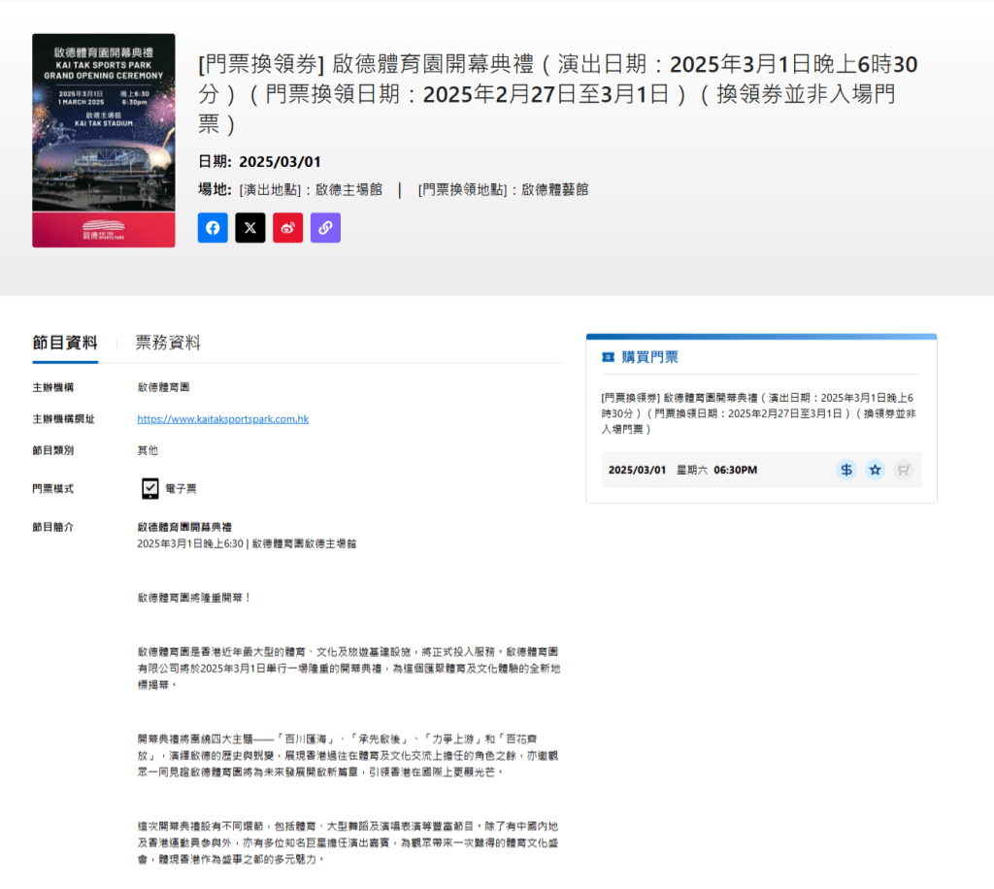
Task: Click the 購買門票 panel heading
Action: coord(650,357)
